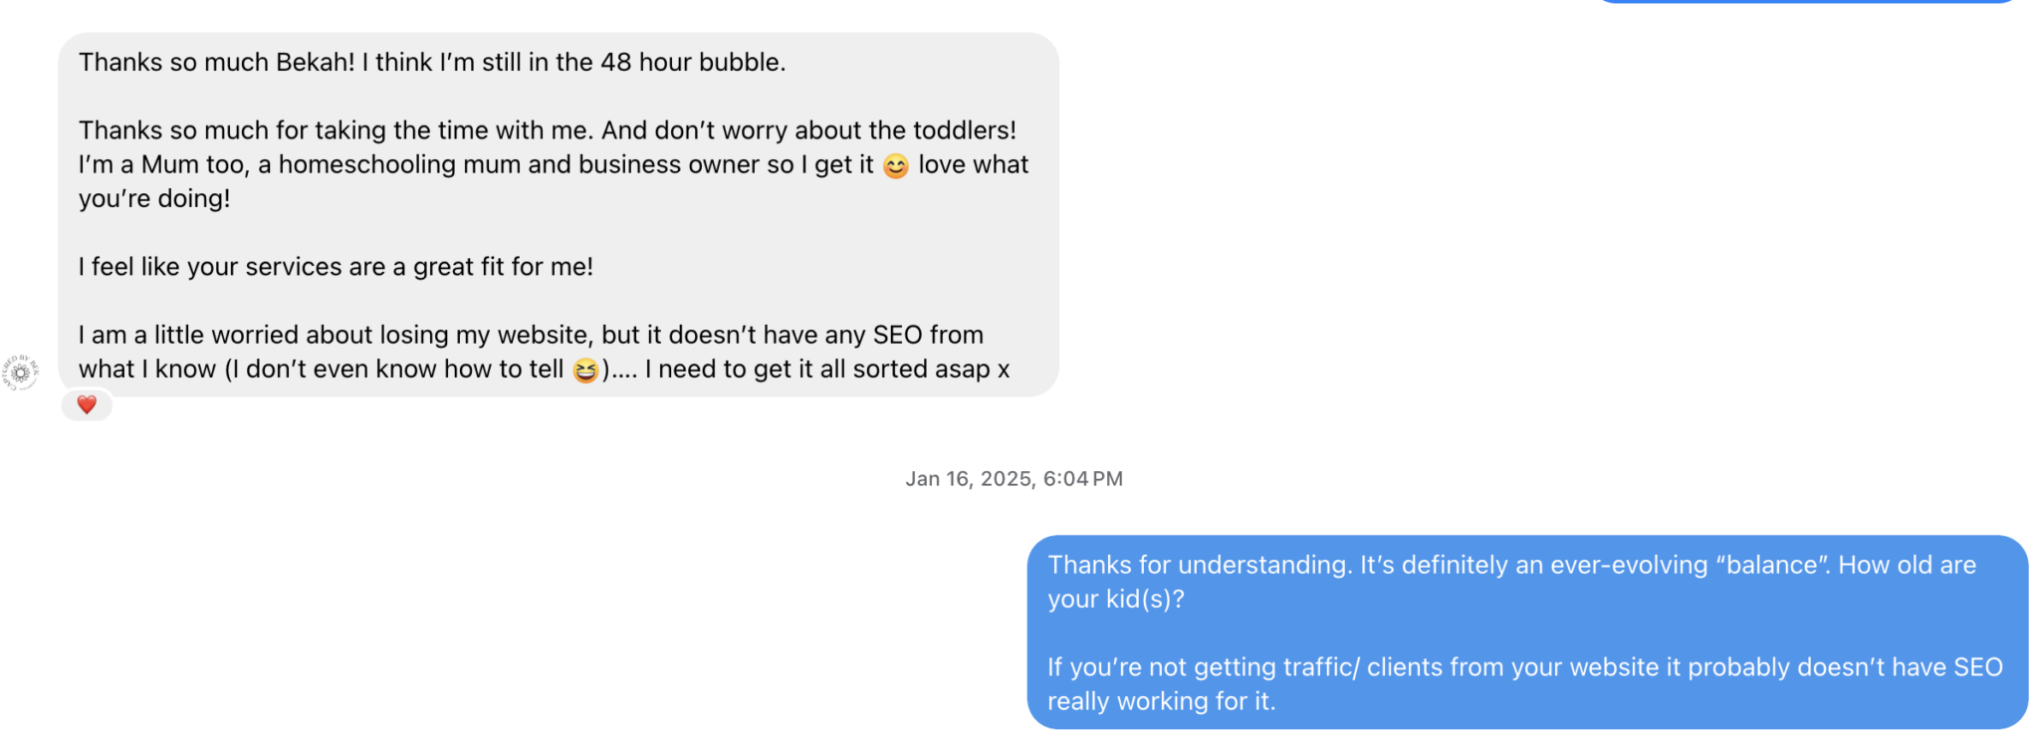Click the "you're doing!" line
This screenshot has width=2039, height=743.
pyautogui.click(x=154, y=199)
